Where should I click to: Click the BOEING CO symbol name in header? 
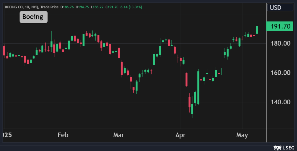coord(13,7)
